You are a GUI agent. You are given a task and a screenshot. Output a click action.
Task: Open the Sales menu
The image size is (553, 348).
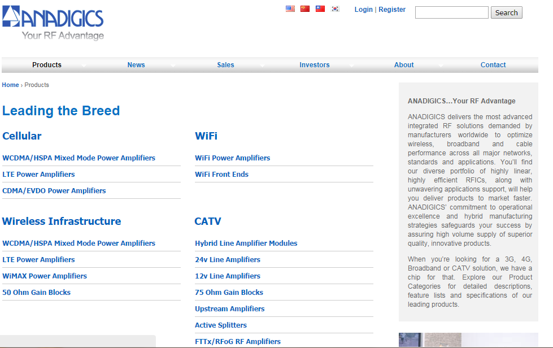click(x=225, y=65)
